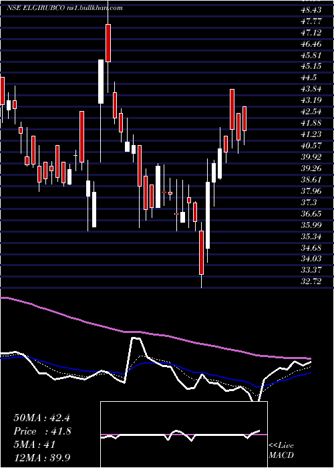Click the 46.46 price axis label

312,44
